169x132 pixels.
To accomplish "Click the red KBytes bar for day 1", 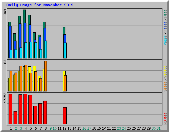I will pos(10,109).
